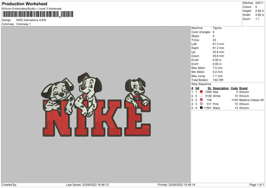The width and height of the screenshot is (266, 188).
Task: Click the Total Bobbin value '132.70ft'
Action: coord(218,80)
